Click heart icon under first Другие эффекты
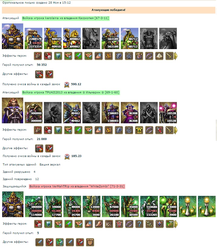Viewport: 217px width, 251px height. (39, 75)
